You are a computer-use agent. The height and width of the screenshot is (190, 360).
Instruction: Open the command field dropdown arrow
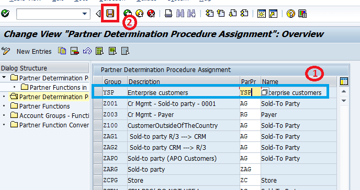[x=84, y=14]
